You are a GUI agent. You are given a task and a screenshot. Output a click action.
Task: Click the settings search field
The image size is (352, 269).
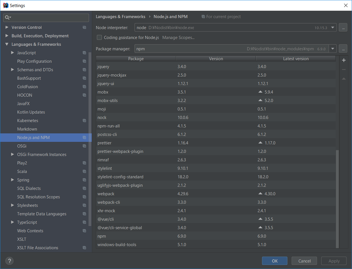click(46, 18)
